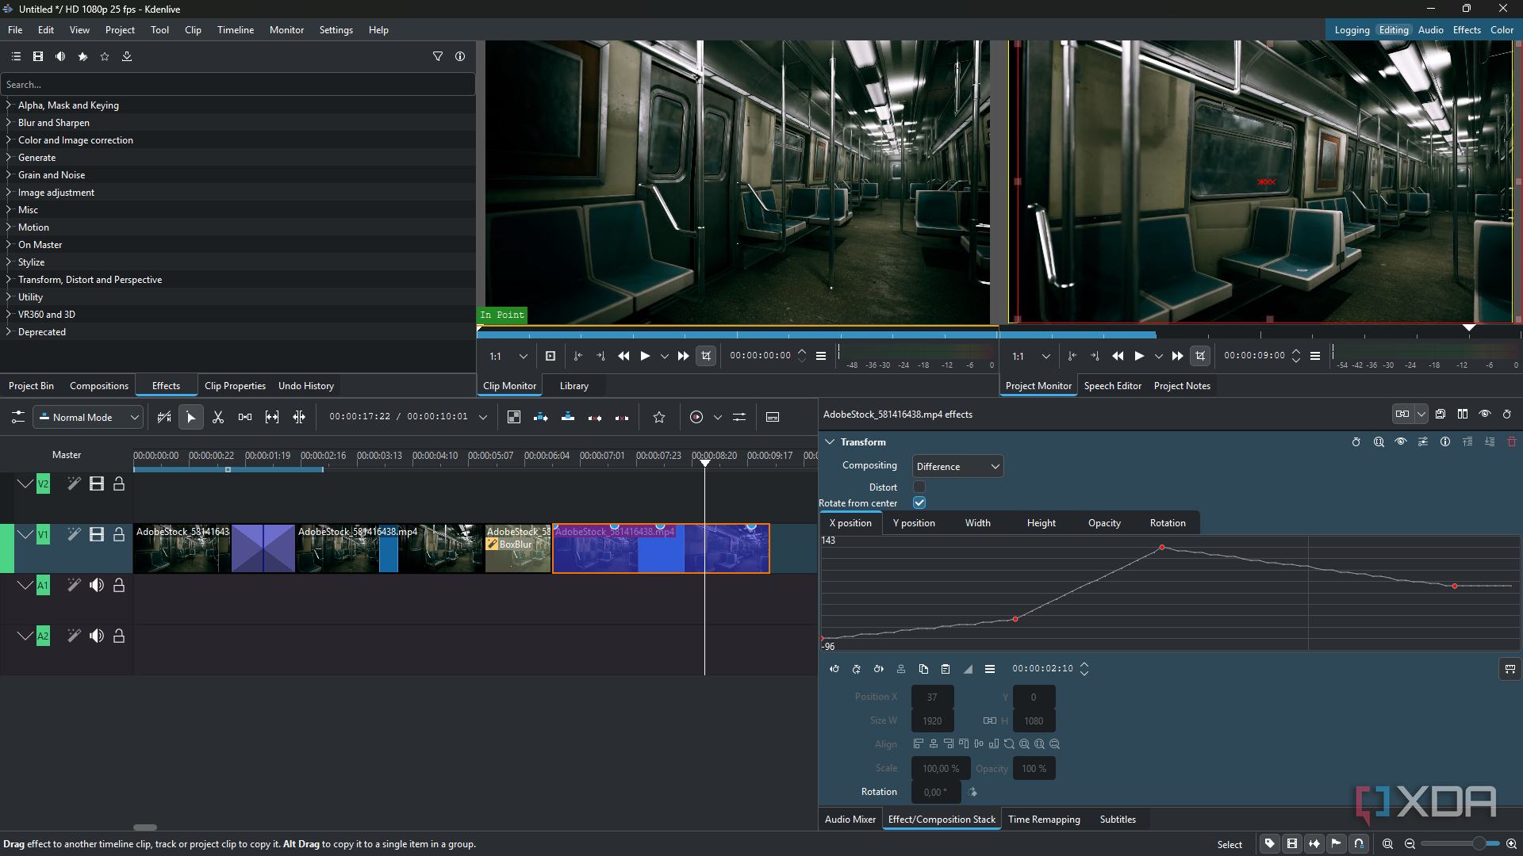Click the Download new effects icon
This screenshot has width=1523, height=856.
click(x=127, y=56)
